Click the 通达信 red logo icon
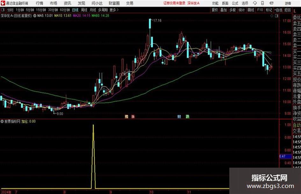 tap(3, 3)
